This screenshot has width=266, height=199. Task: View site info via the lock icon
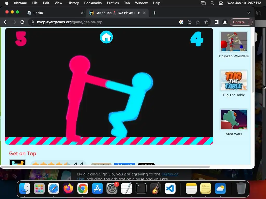(x=33, y=22)
